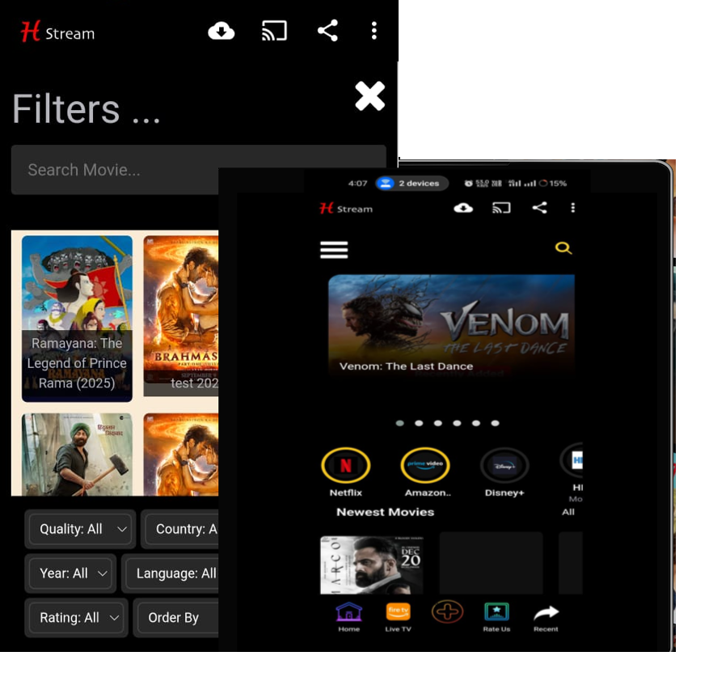Tap the Live TV fire tv tab
This screenshot has width=709, height=694.
(398, 617)
